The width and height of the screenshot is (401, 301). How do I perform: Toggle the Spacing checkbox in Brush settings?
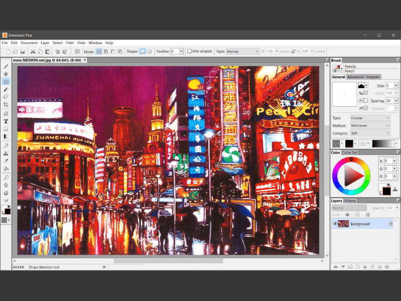pos(365,100)
